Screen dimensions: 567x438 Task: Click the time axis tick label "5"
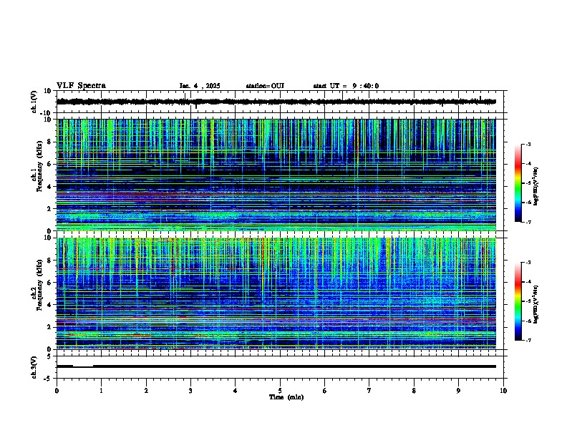[280, 391]
